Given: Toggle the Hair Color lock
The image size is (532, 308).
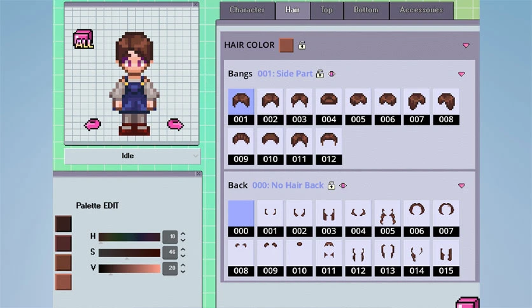Looking at the screenshot, I should (x=302, y=45).
